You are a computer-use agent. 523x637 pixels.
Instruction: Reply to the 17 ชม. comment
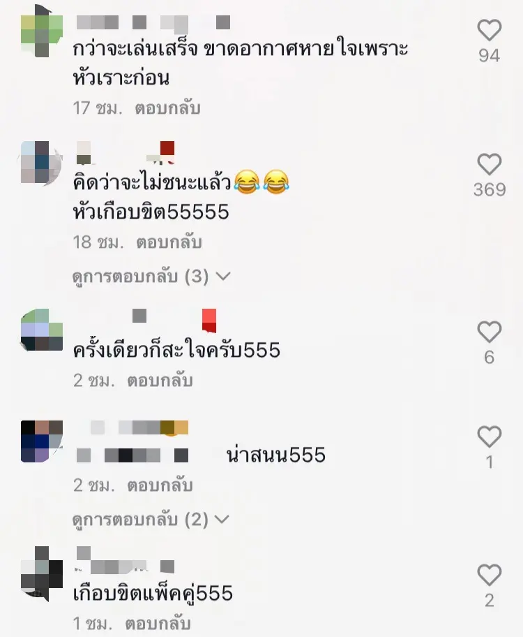(x=167, y=108)
